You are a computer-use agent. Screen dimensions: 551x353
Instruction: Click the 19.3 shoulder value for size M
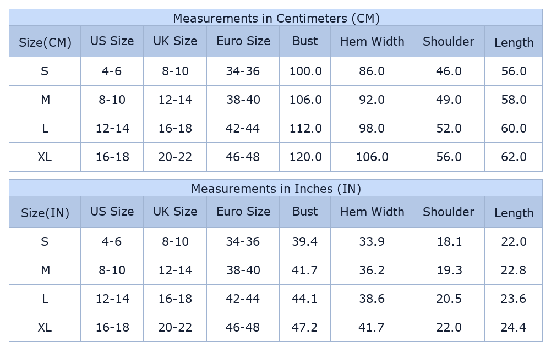pyautogui.click(x=449, y=270)
